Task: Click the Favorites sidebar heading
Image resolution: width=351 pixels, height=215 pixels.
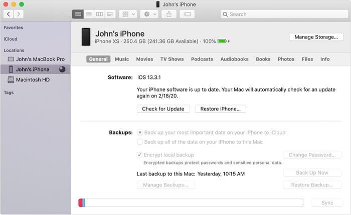Action: pos(13,27)
